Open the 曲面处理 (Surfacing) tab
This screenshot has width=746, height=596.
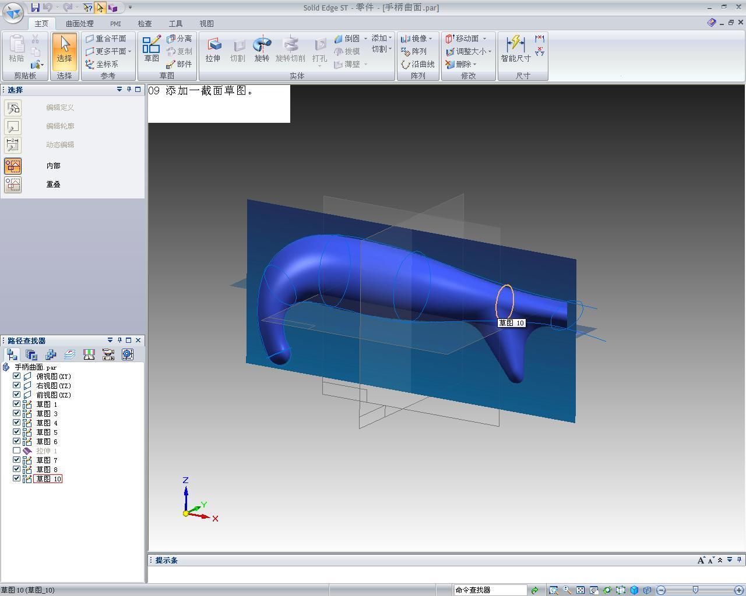79,24
